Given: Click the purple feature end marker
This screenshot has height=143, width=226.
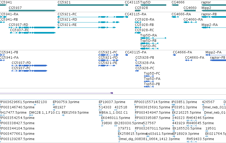Looking at the screenshot, I should click(x=112, y=93).
